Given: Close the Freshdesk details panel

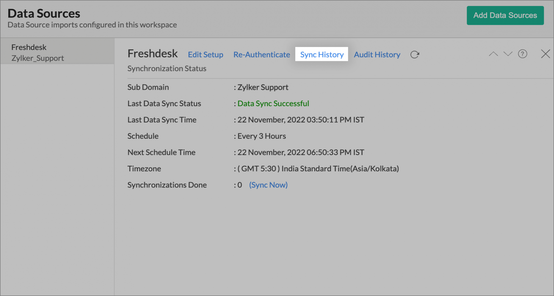Looking at the screenshot, I should tap(545, 54).
